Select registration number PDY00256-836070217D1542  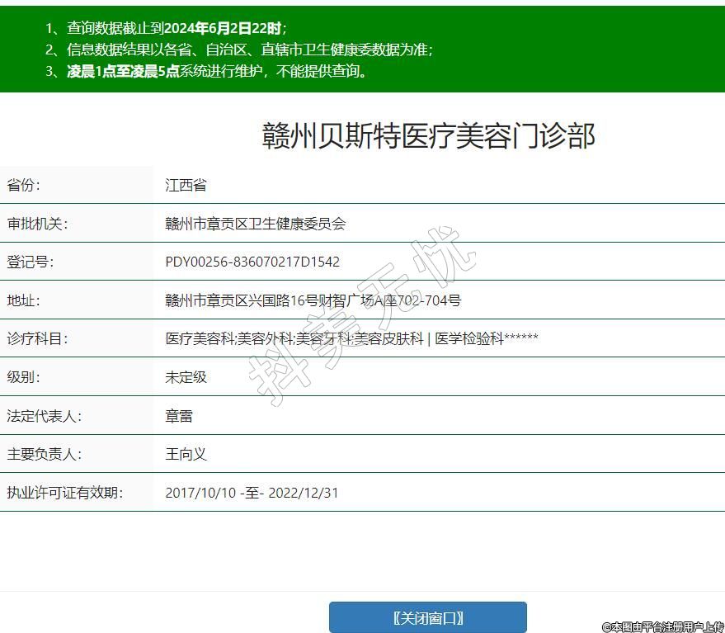point(252,262)
